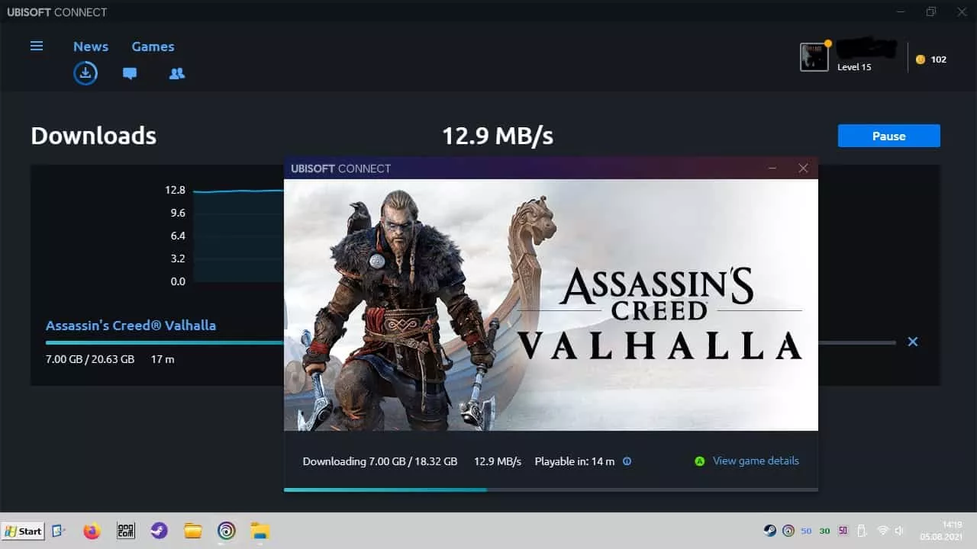Switch to the News tab
977x549 pixels.
(x=91, y=47)
